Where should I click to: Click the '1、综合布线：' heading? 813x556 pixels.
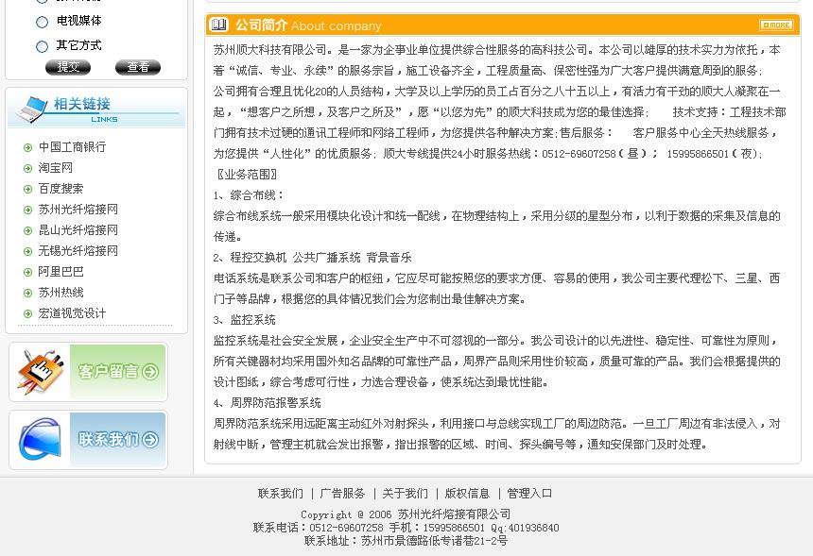(x=249, y=195)
